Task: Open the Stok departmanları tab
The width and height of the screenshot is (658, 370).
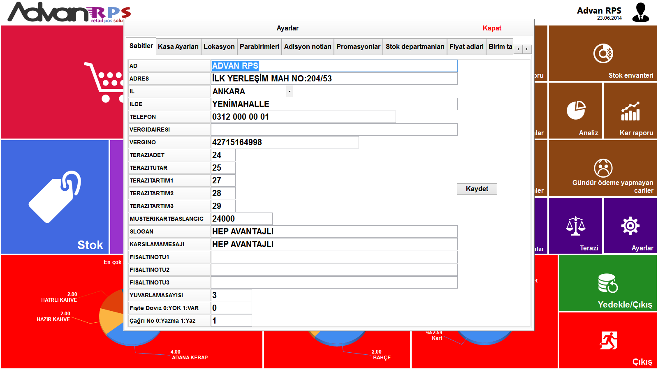Action: (415, 47)
